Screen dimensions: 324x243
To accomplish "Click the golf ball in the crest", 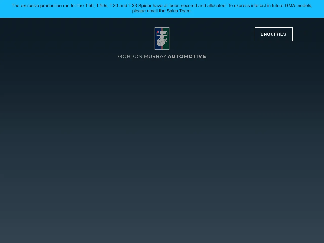I will (x=160, y=43).
